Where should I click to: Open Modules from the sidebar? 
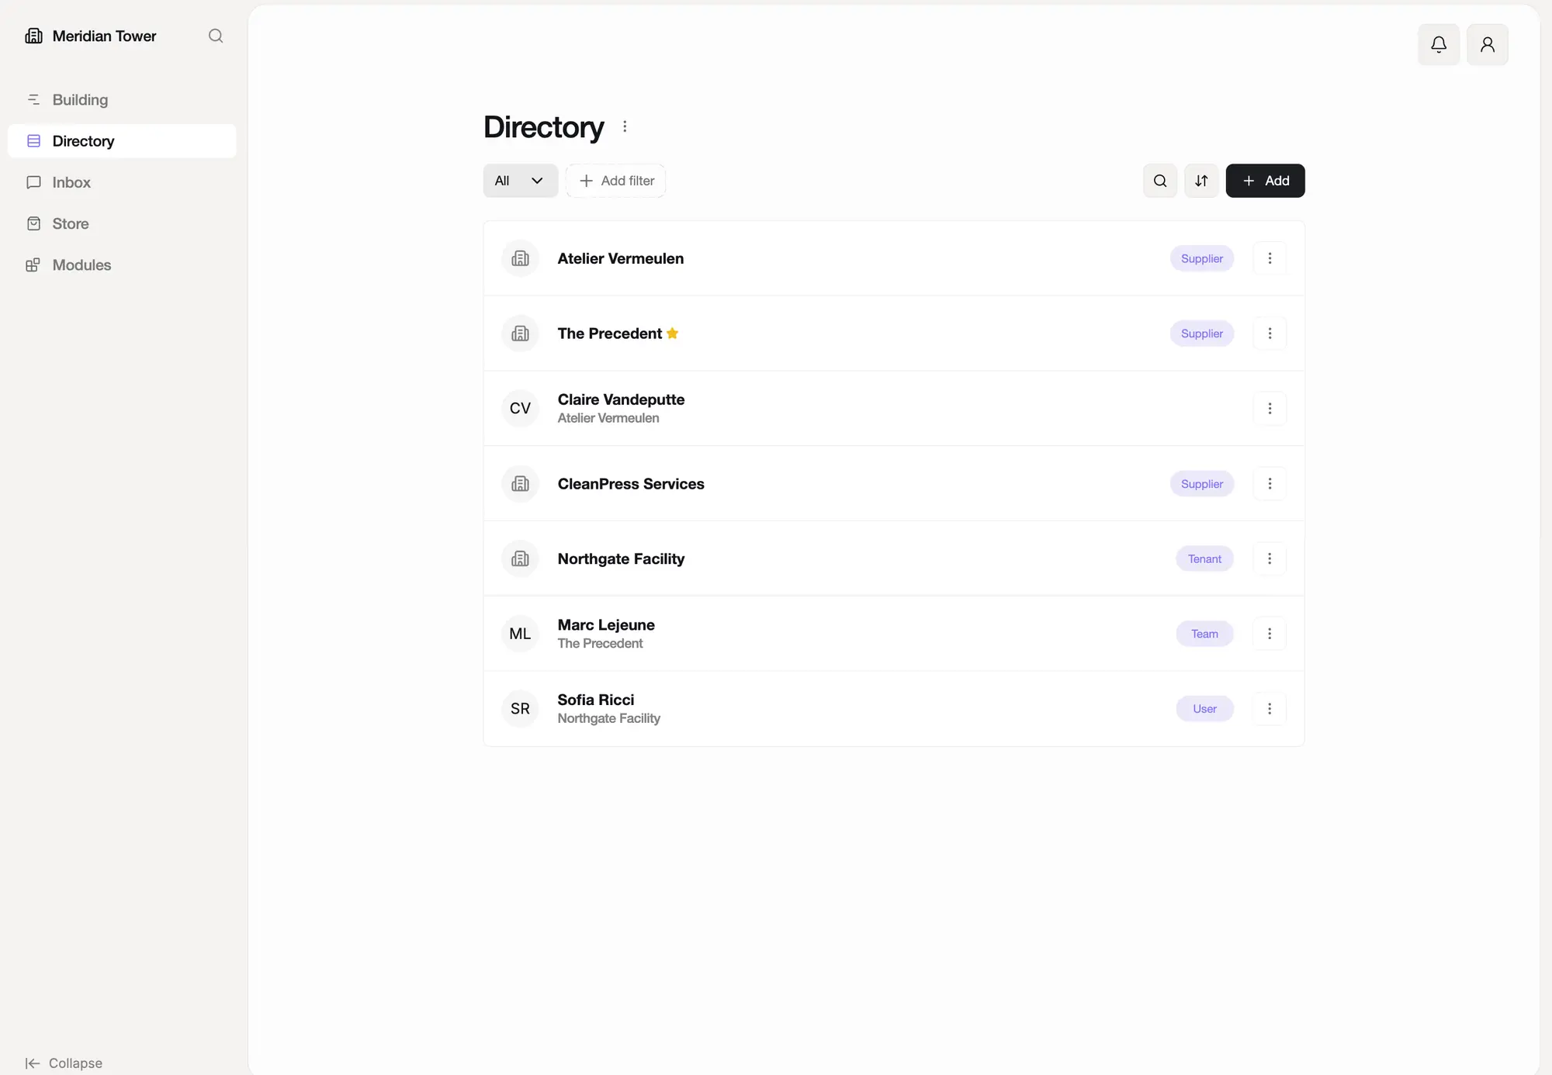(x=122, y=264)
